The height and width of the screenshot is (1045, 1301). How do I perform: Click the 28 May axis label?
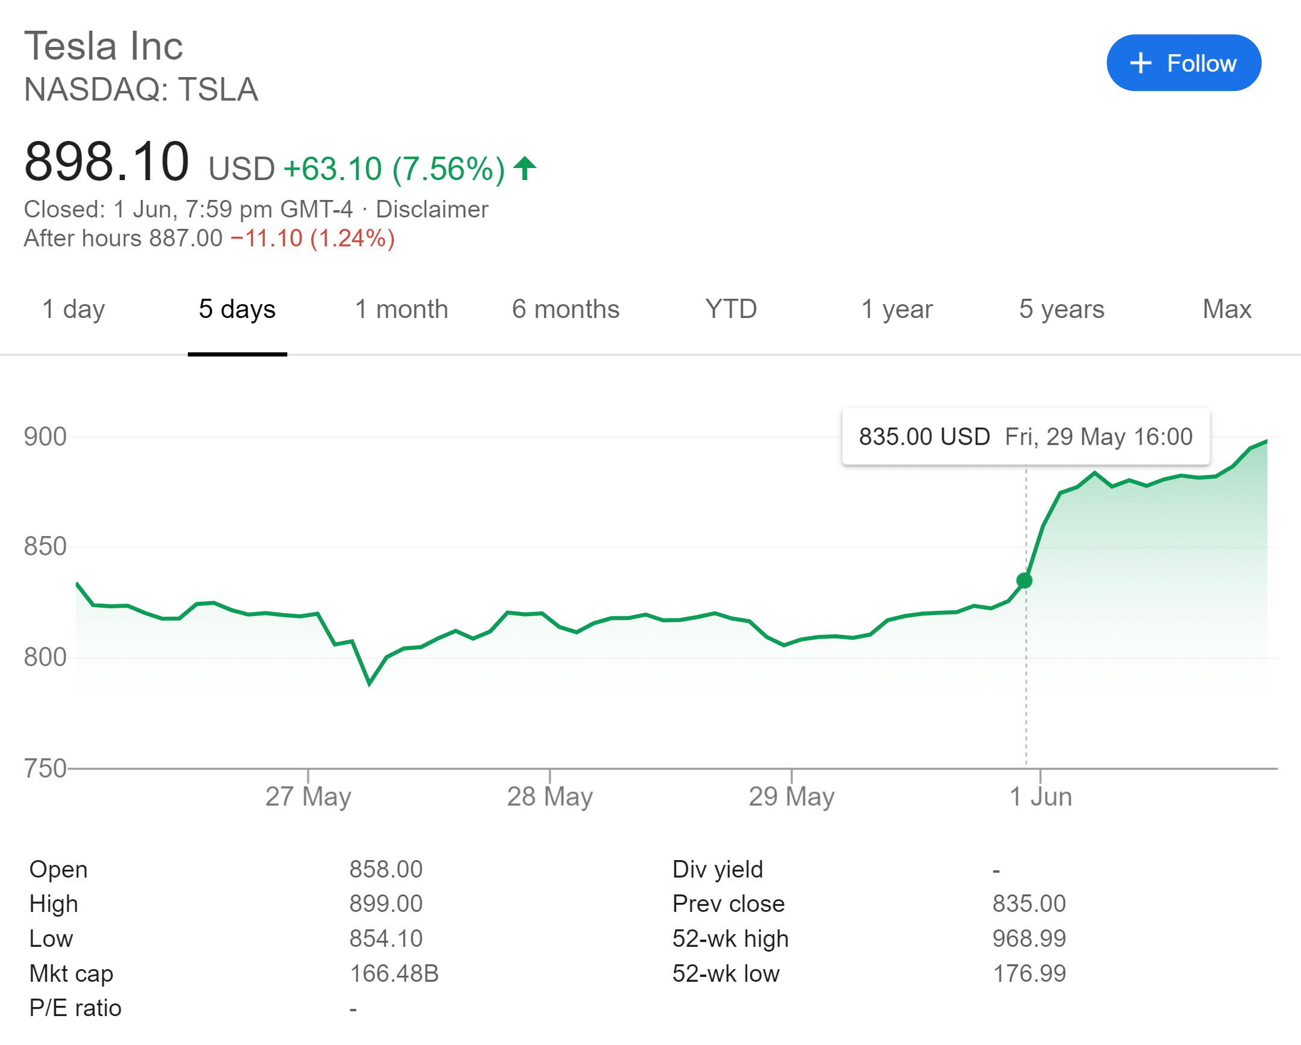[x=550, y=797]
